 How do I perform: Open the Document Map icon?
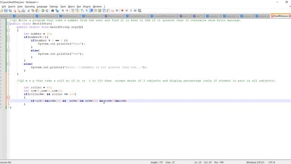100,10
